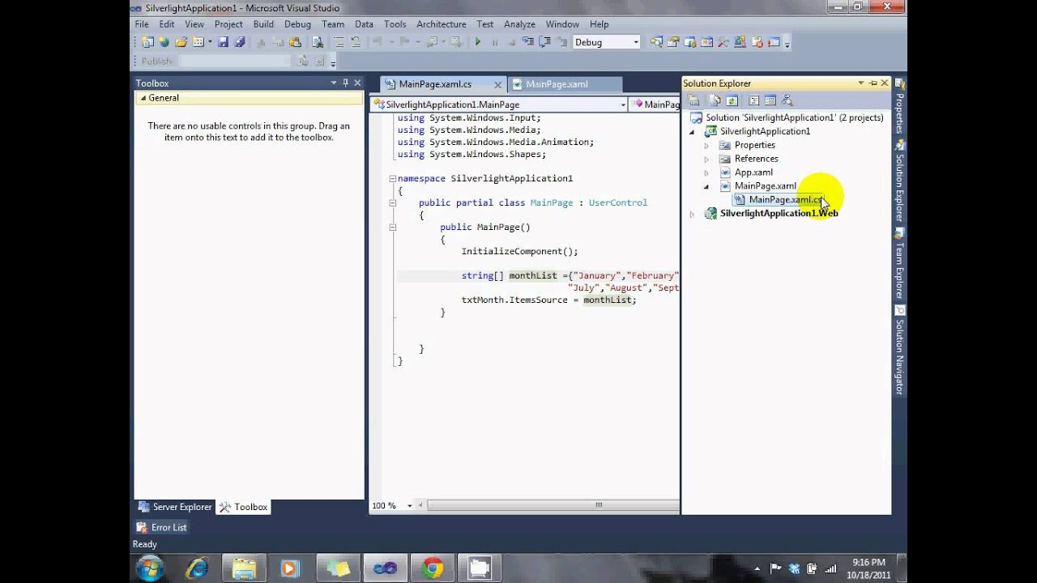1037x583 pixels.
Task: Click Show All Files in Solution Explorer
Action: point(715,100)
